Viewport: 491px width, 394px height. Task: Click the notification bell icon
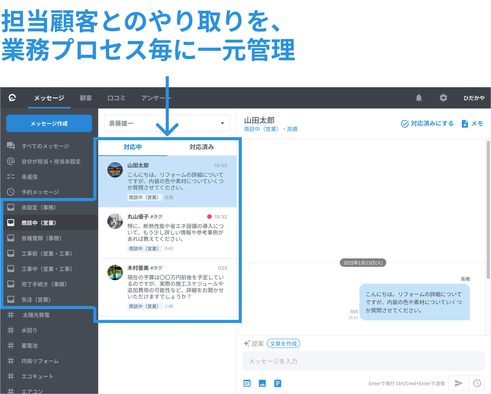tap(419, 98)
